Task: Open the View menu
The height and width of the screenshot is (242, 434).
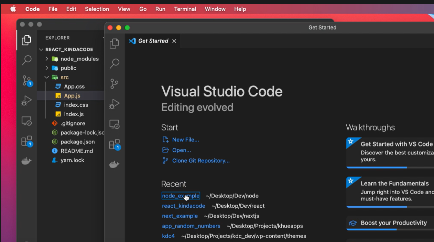Action: tap(124, 9)
